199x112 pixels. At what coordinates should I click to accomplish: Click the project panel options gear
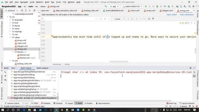(35, 11)
